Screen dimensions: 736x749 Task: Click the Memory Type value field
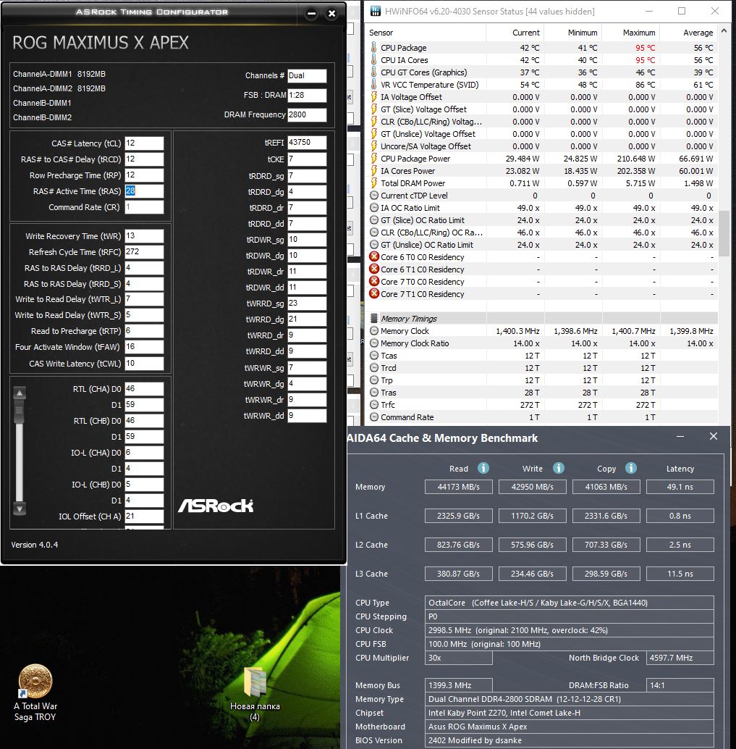pyautogui.click(x=569, y=699)
